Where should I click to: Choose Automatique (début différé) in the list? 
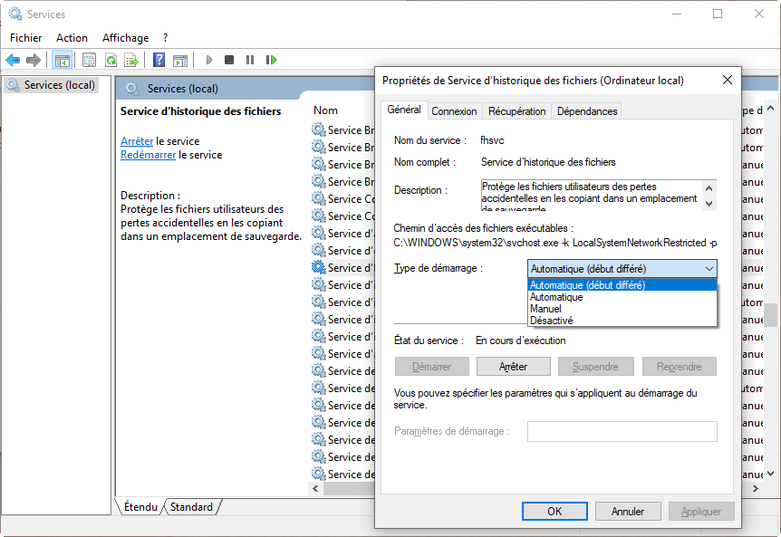[x=622, y=285]
